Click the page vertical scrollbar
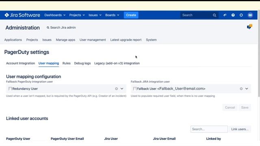The height and width of the screenshot is (146, 260). [259, 53]
